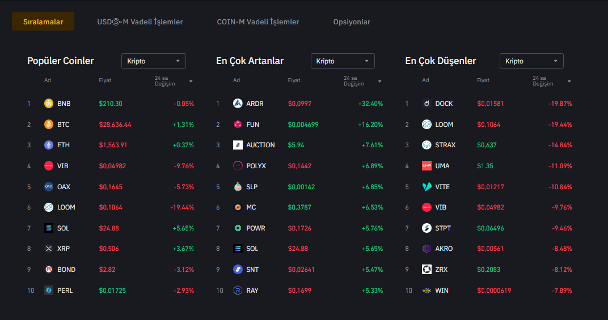Click the FUN token icon
The width and height of the screenshot is (608, 320).
pyautogui.click(x=238, y=125)
